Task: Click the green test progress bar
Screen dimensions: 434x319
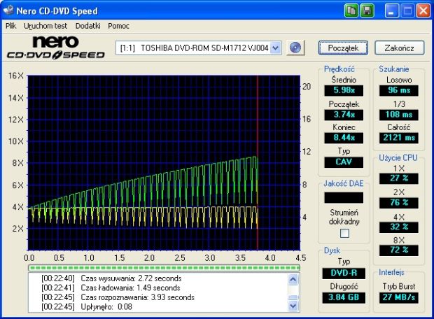Action: pos(164,267)
